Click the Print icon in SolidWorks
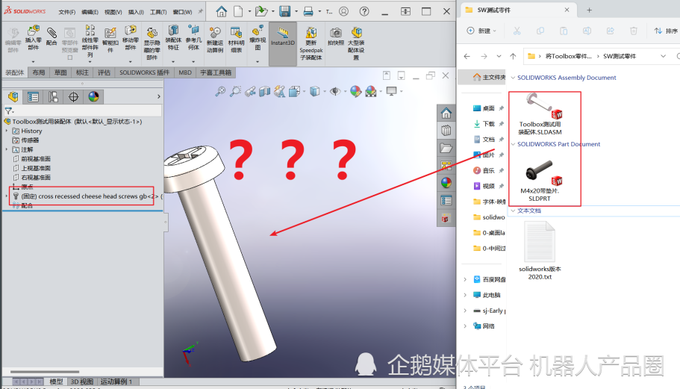The height and width of the screenshot is (389, 680). tap(308, 12)
